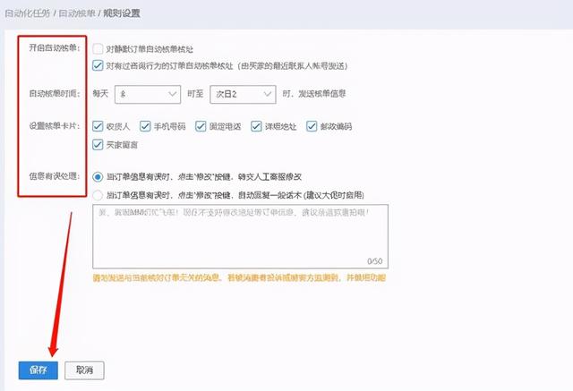
Task: Click the 保存 button
Action: tap(38, 370)
